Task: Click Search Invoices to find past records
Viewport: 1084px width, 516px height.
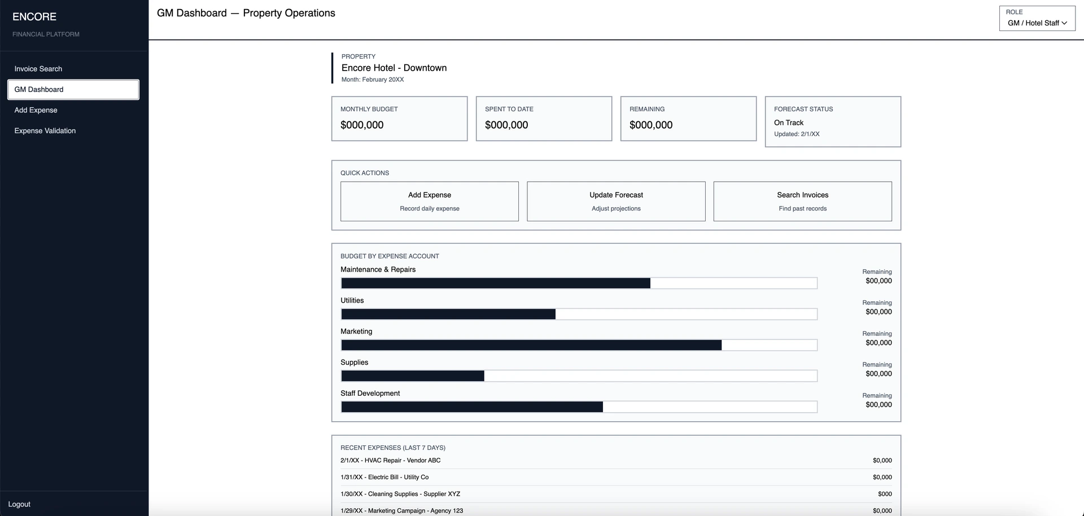Action: coord(802,201)
